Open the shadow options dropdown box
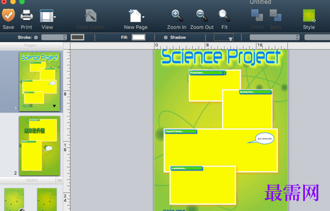 click(x=224, y=37)
